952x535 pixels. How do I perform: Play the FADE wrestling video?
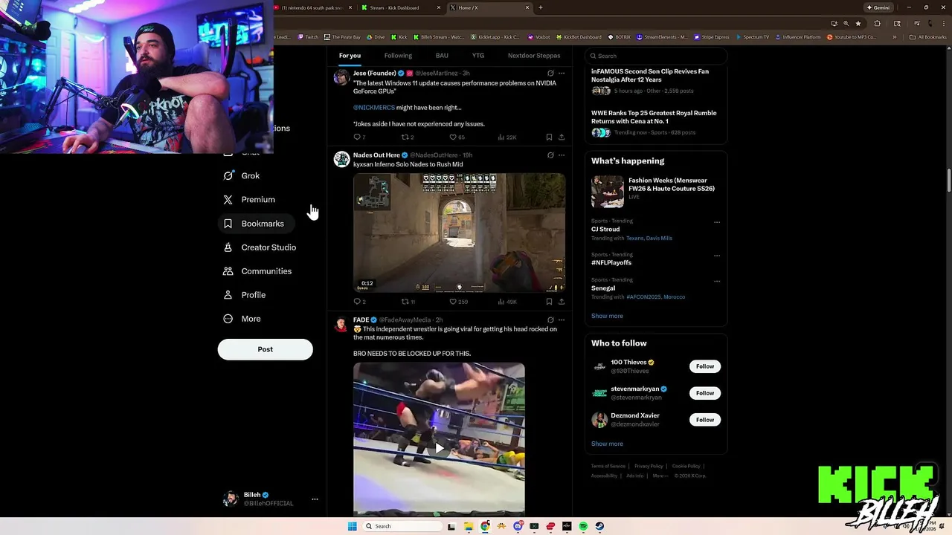point(439,447)
